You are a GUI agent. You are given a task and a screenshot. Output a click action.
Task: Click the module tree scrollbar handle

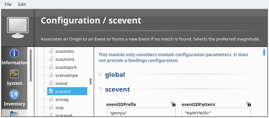click(x=91, y=81)
